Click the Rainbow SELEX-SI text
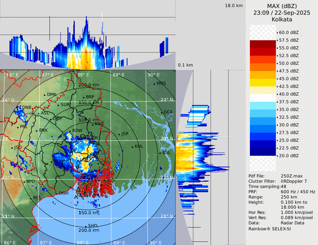Viewport: 318px width, 245px height. [x=270, y=229]
